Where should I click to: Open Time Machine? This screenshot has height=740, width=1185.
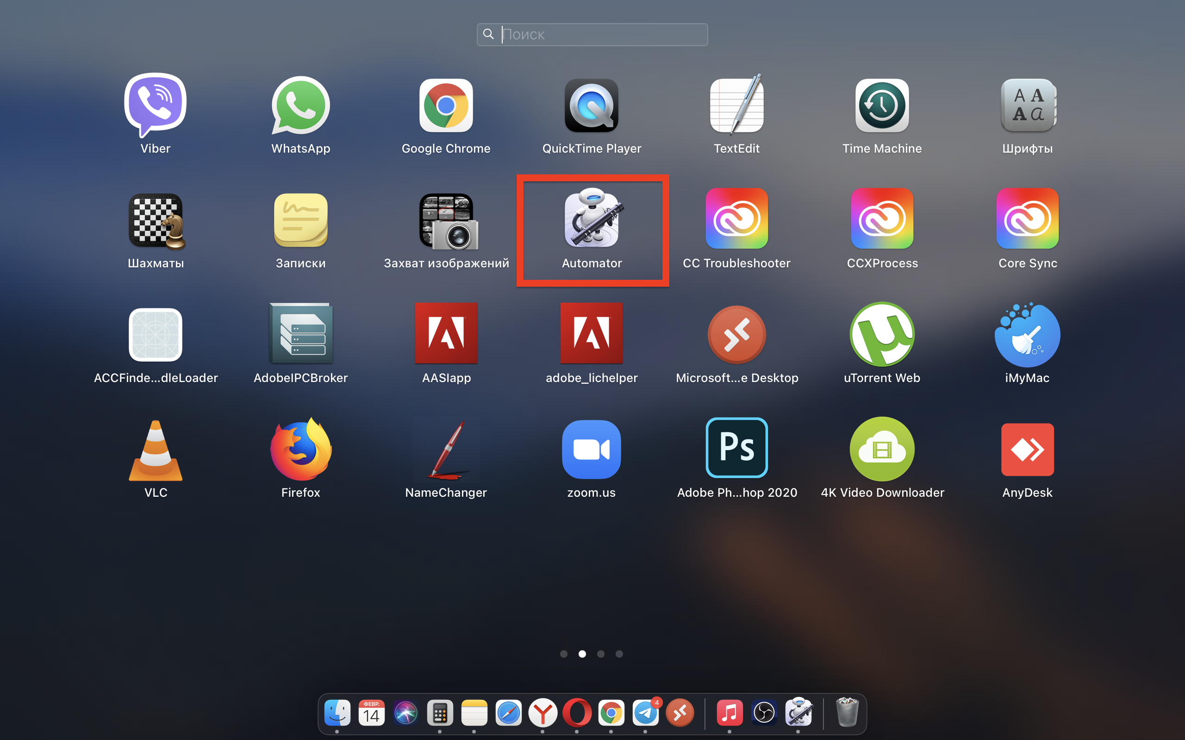pyautogui.click(x=882, y=105)
